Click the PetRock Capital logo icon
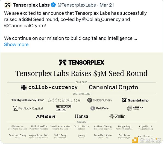The image size is (164, 146). click(15, 108)
